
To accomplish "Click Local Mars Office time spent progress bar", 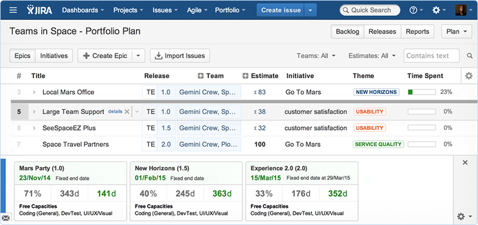I will click(421, 92).
